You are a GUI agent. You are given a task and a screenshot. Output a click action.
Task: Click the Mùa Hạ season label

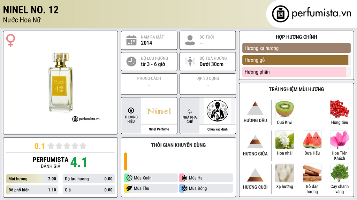click(196, 178)
